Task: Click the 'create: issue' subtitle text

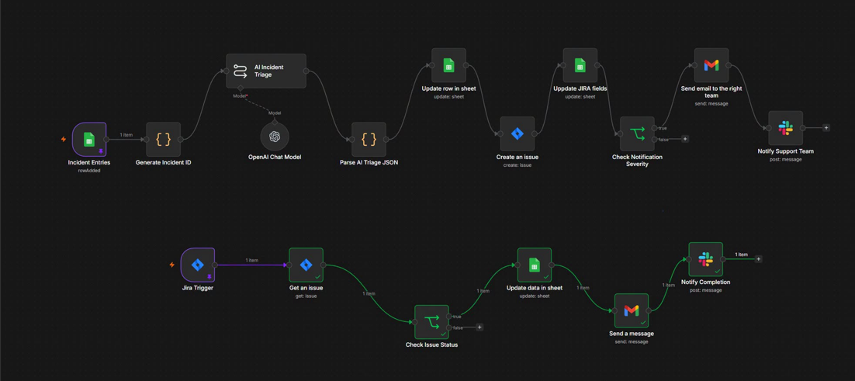Action: (517, 165)
